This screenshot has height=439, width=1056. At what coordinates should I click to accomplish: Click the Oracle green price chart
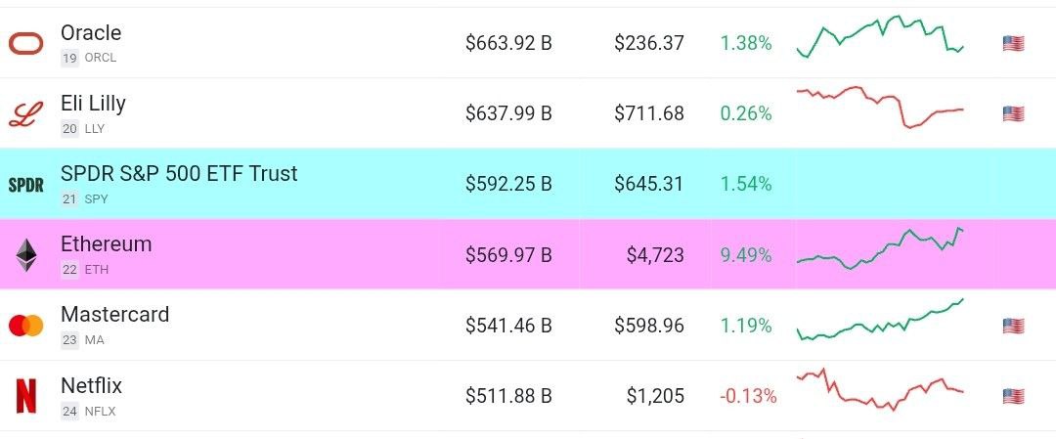click(x=880, y=36)
